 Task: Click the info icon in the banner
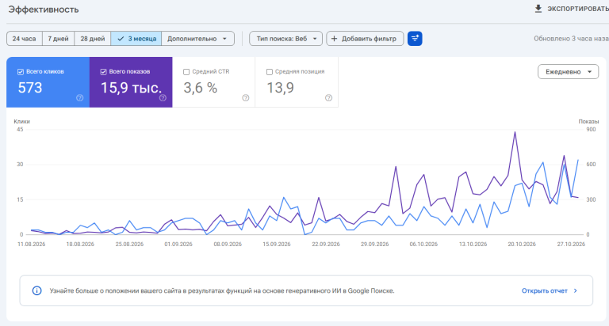pyautogui.click(x=37, y=290)
